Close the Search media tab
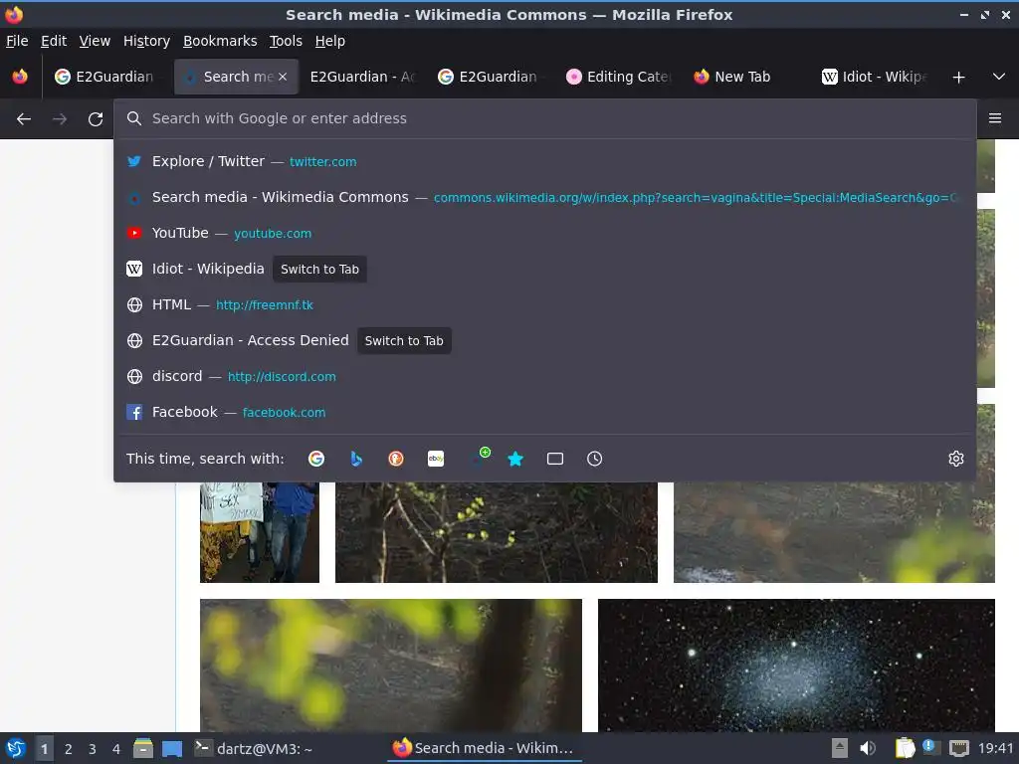 click(283, 77)
